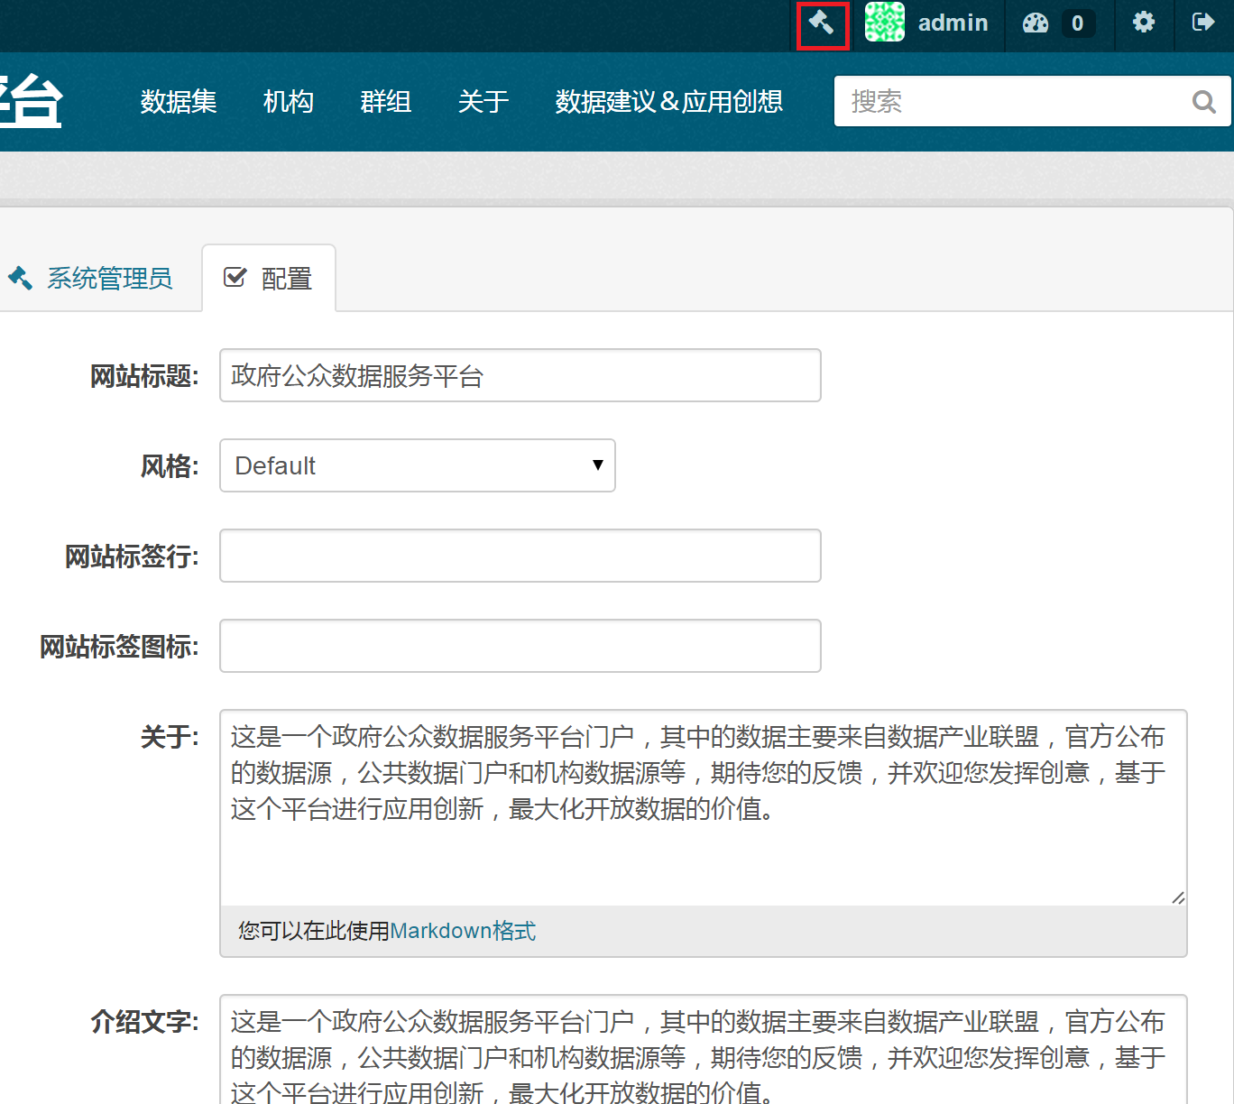Screen dimensions: 1234x1104
Task: Go to 数据集 in the navigation
Action: (179, 101)
